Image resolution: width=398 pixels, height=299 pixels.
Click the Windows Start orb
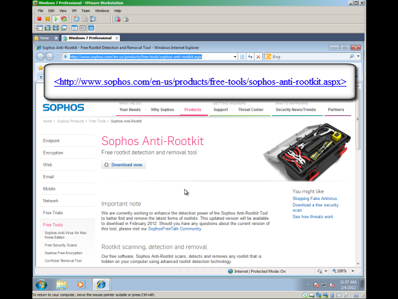[x=42, y=285]
